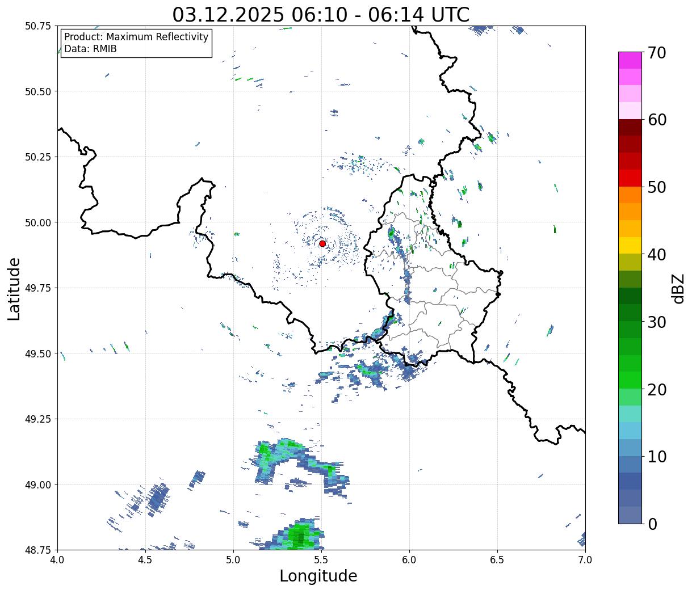Click the magenta top colorbar segment
The height and width of the screenshot is (590, 692).
pyautogui.click(x=630, y=60)
